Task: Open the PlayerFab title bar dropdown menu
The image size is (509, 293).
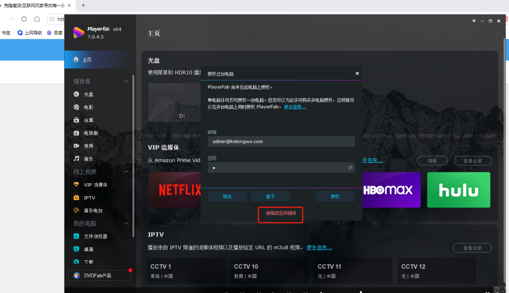Action: click(x=474, y=21)
